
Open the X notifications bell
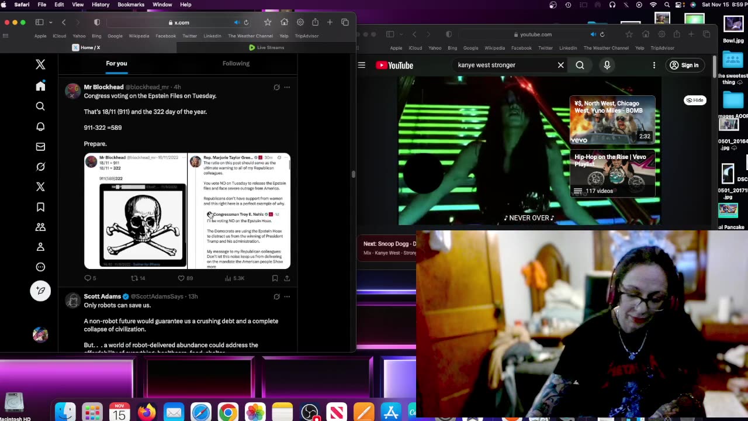[x=40, y=126]
